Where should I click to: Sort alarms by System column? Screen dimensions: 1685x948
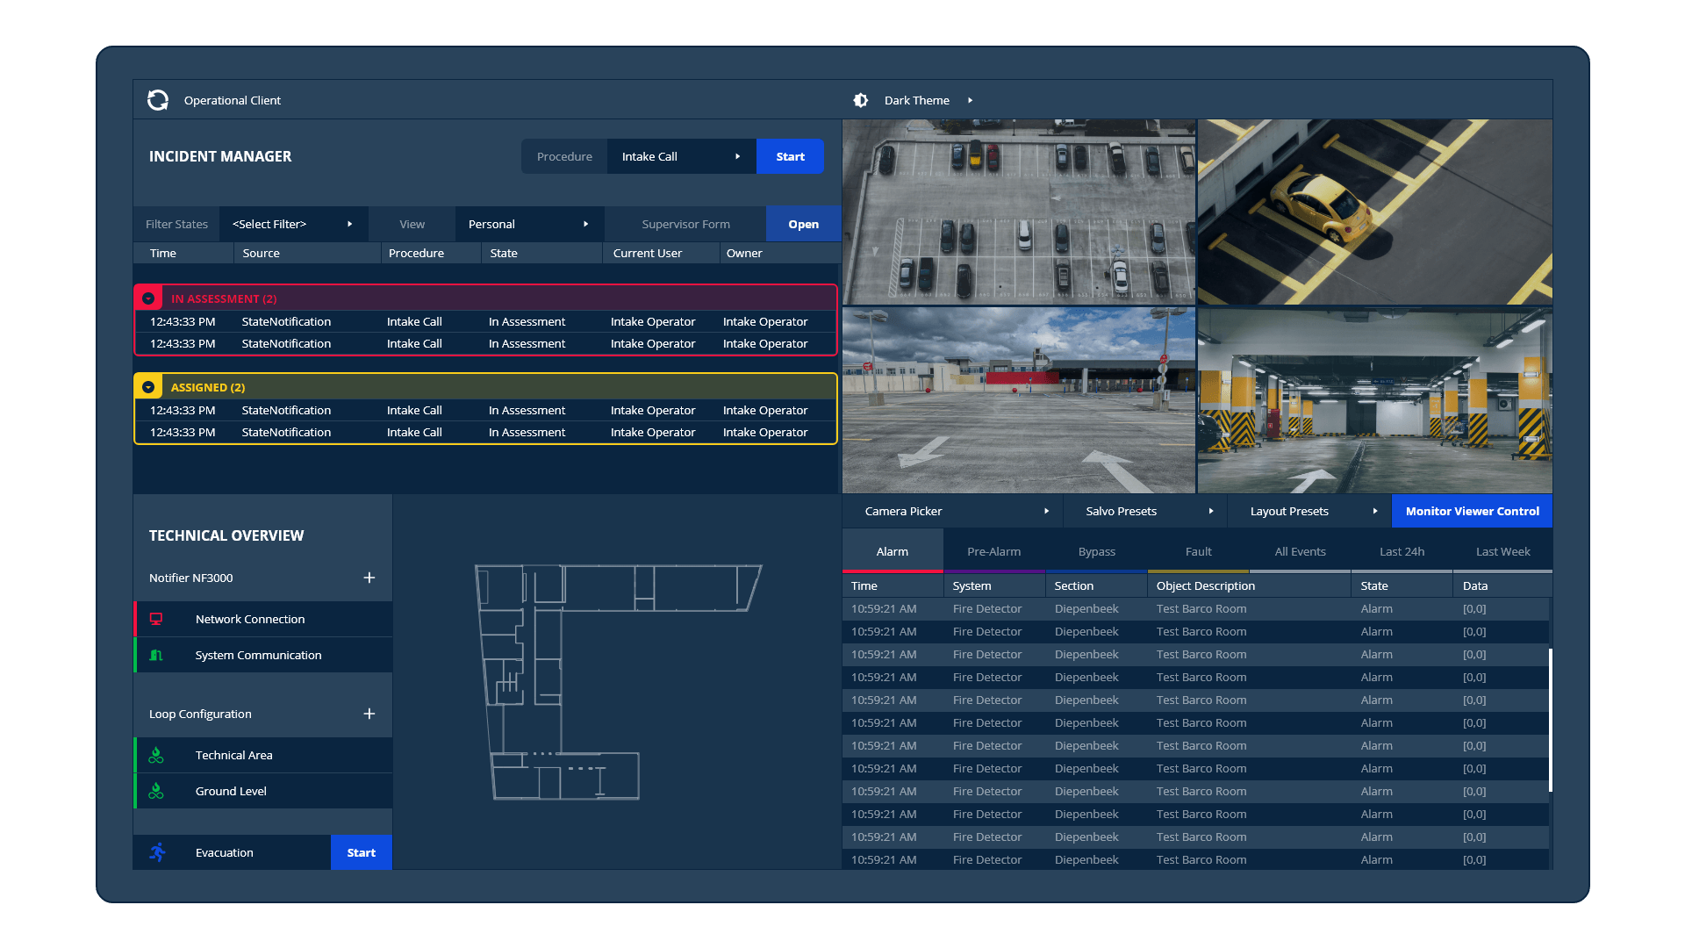pos(994,585)
